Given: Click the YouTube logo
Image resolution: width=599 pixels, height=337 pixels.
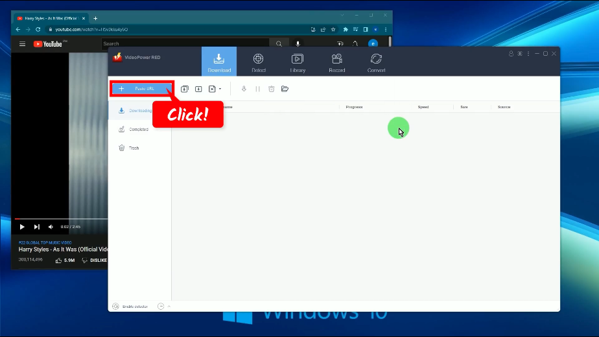Looking at the screenshot, I should pos(48,44).
